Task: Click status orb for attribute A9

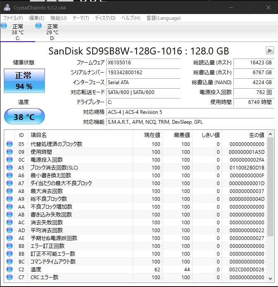Action: point(10,199)
